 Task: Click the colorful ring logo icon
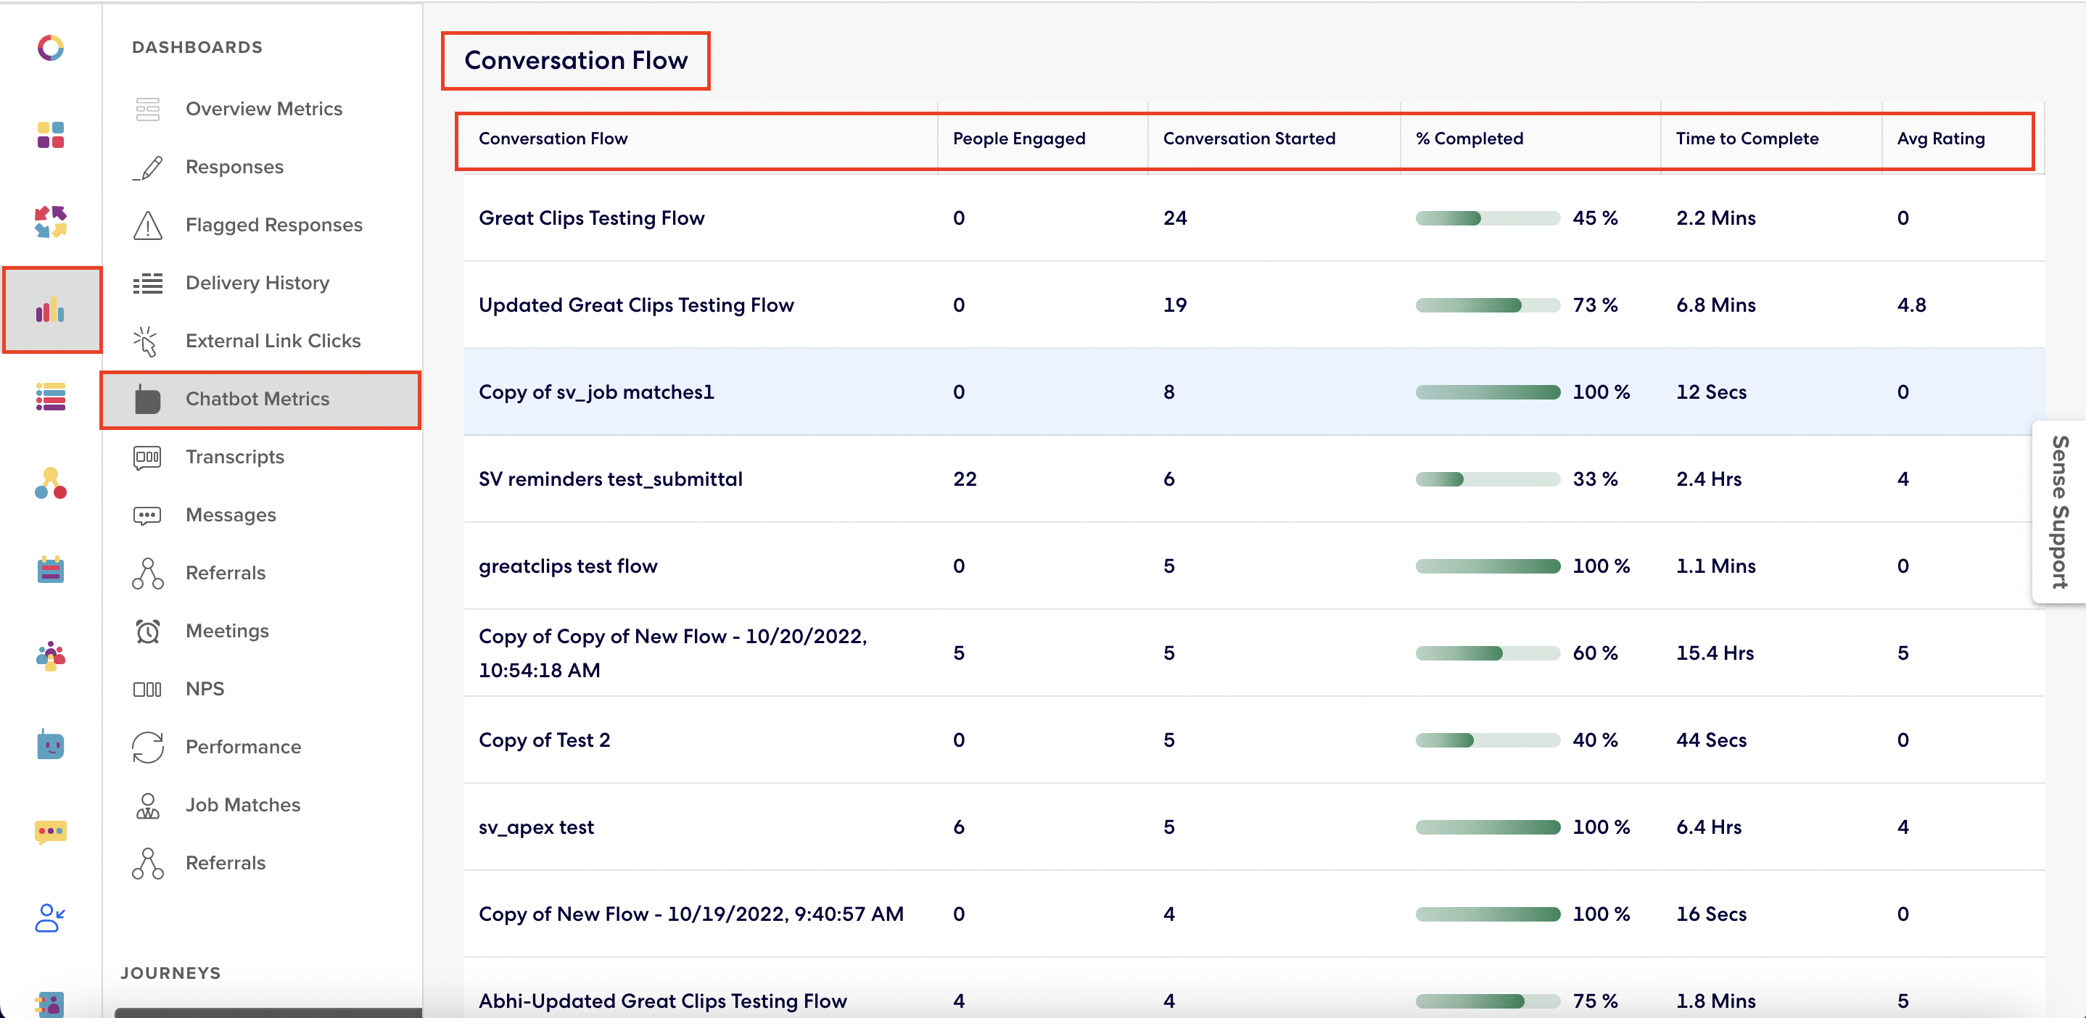pos(50,48)
